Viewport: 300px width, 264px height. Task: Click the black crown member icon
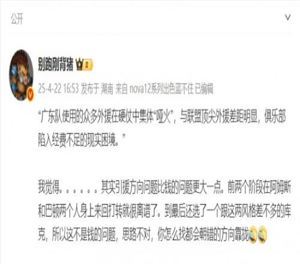79,65
